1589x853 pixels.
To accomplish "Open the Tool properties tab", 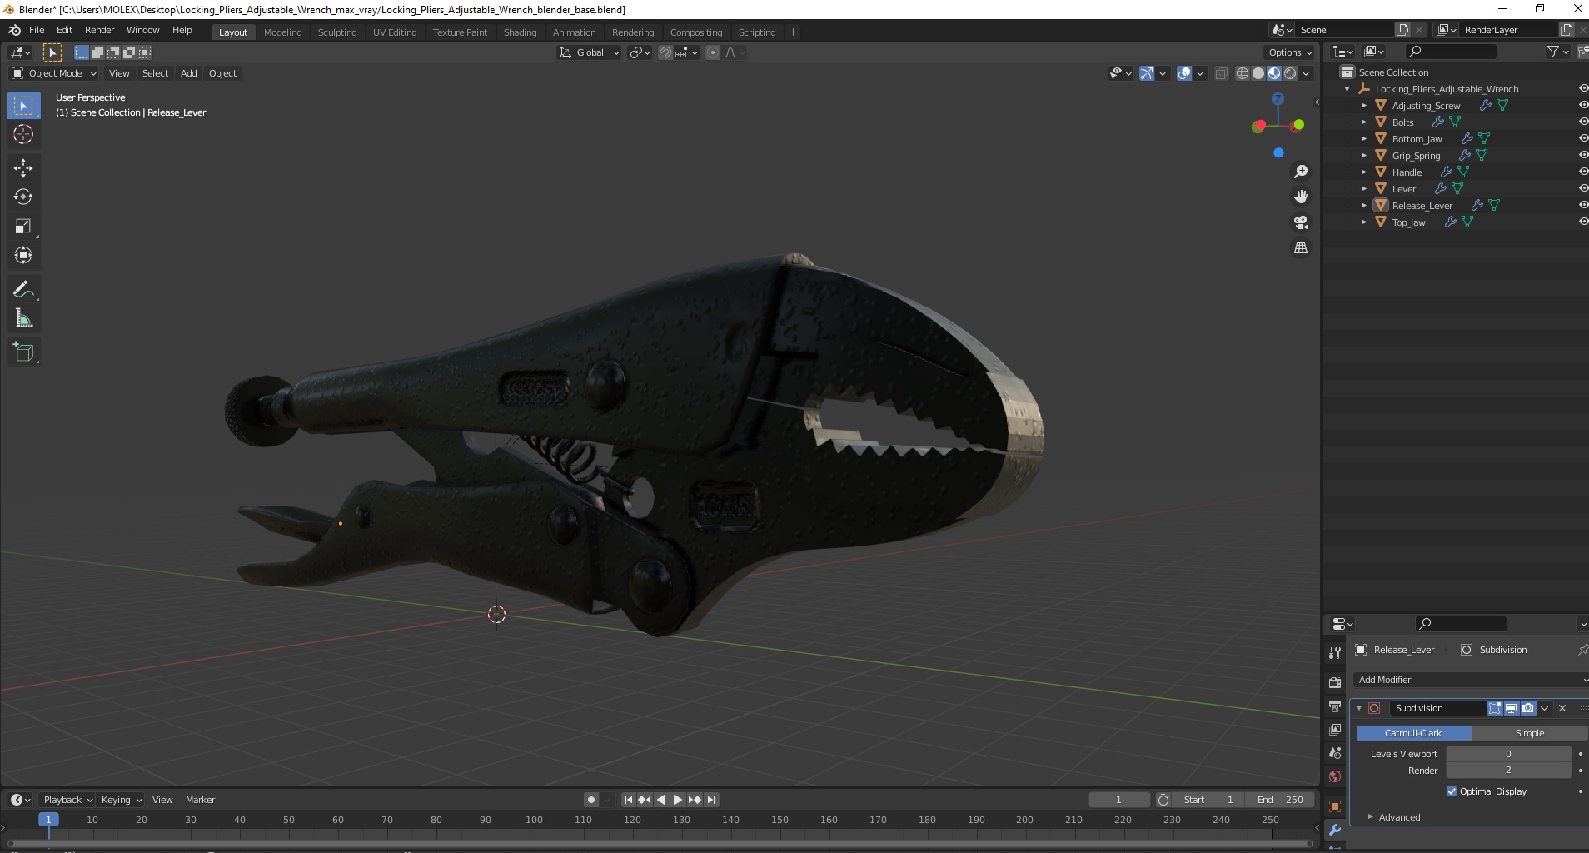I will click(x=1335, y=653).
